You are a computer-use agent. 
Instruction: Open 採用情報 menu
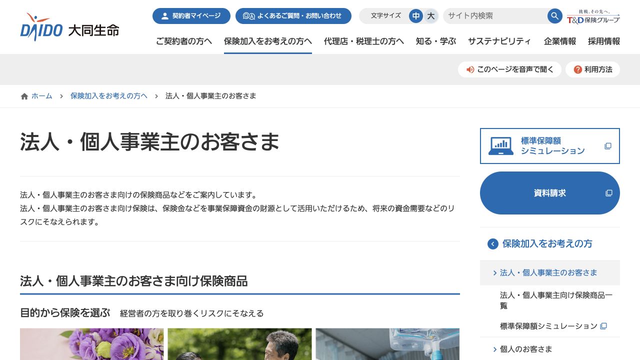(604, 41)
